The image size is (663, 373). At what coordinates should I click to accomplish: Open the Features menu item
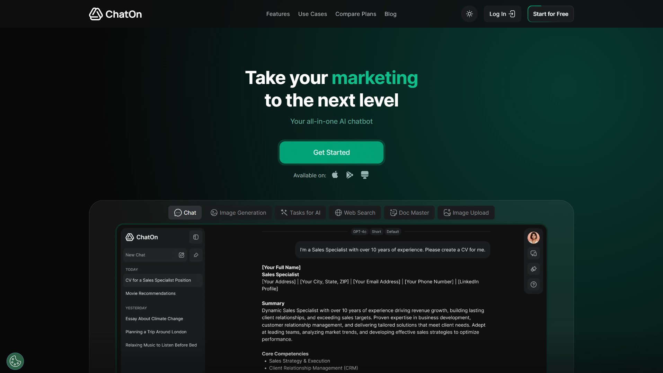pyautogui.click(x=278, y=14)
